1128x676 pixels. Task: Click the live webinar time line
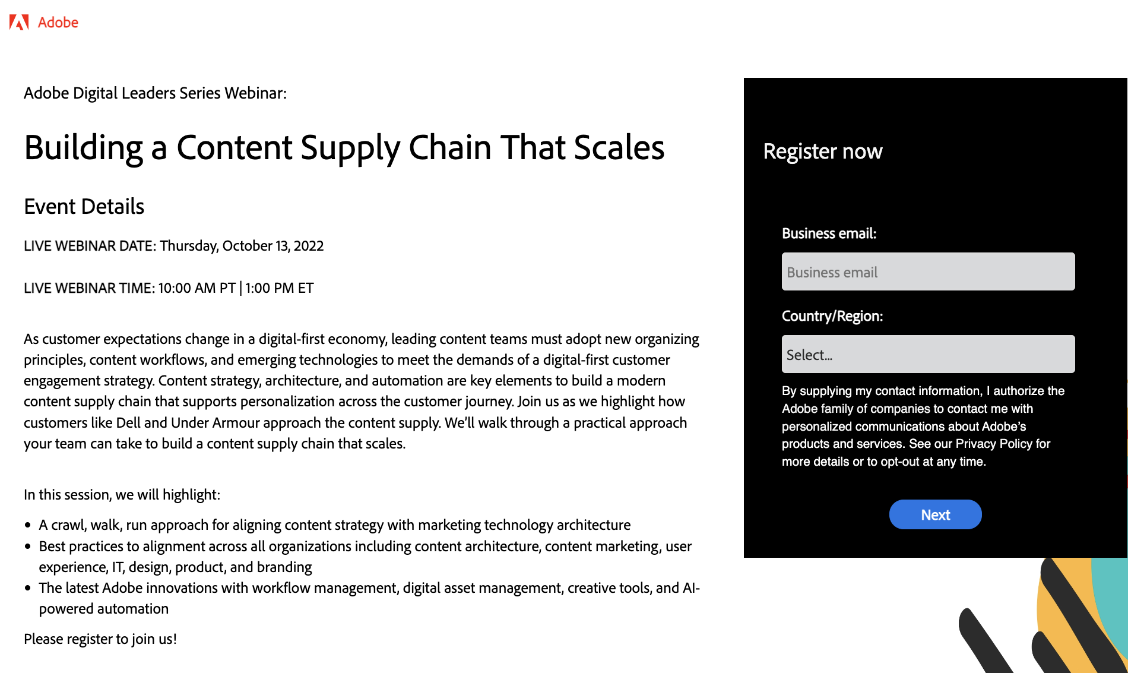[169, 288]
